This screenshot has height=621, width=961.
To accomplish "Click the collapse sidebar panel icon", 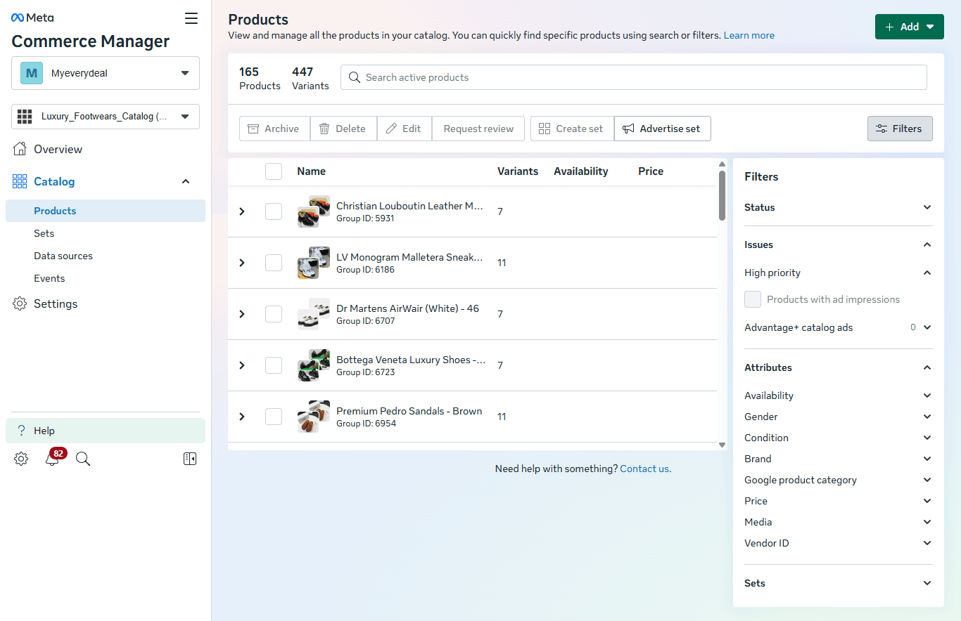I will (189, 459).
